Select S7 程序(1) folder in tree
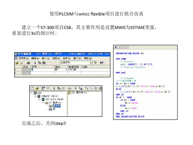Screen dimensions: 193x145 coord(53,103)
